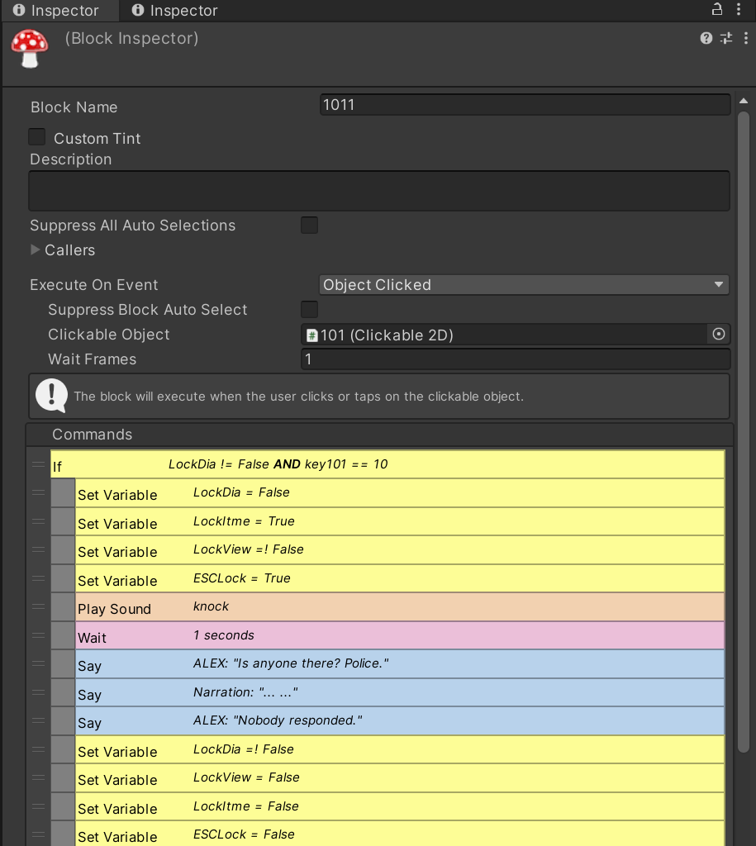Expand the Callers foldout

click(x=35, y=250)
